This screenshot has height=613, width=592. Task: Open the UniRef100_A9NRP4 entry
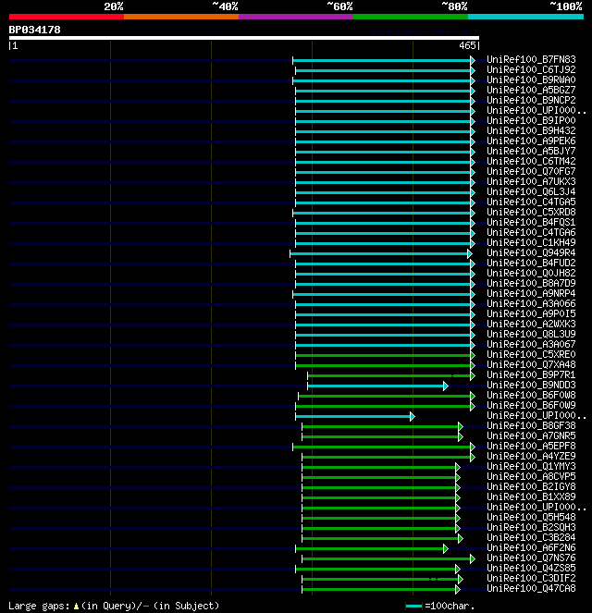531,293
